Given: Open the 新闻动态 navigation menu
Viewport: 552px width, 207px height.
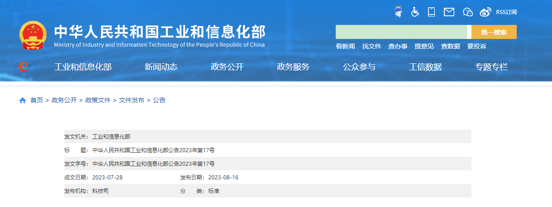Looking at the screenshot, I should [x=161, y=67].
